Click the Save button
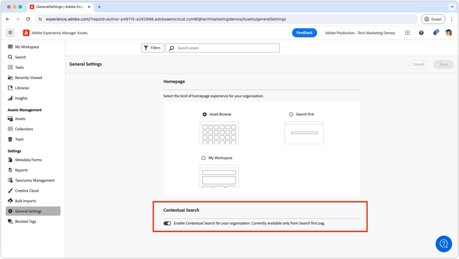 point(443,64)
